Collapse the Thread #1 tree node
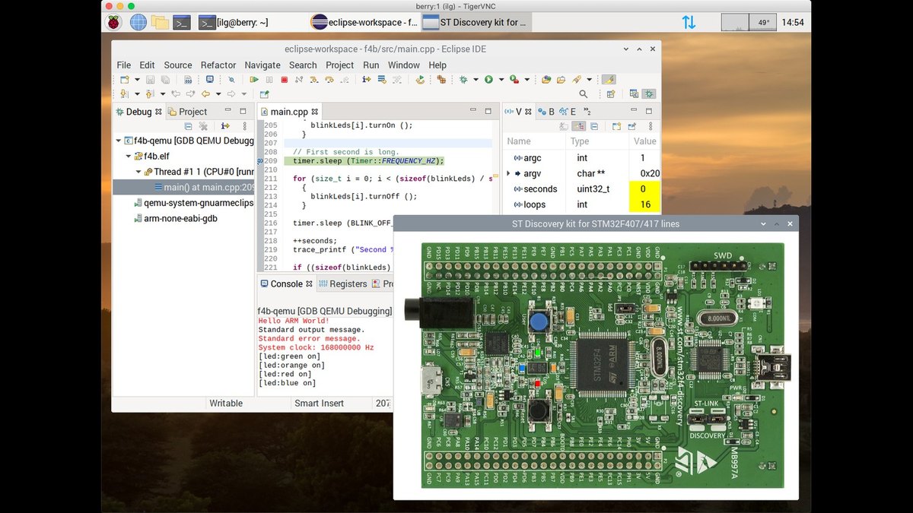Screen dimensions: 913x513 click(x=139, y=172)
